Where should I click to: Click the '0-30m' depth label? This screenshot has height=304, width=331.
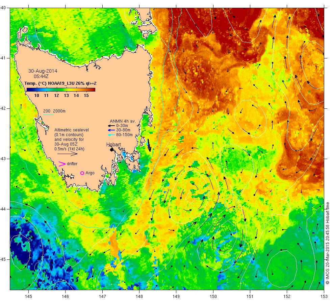pyautogui.click(x=122, y=126)
